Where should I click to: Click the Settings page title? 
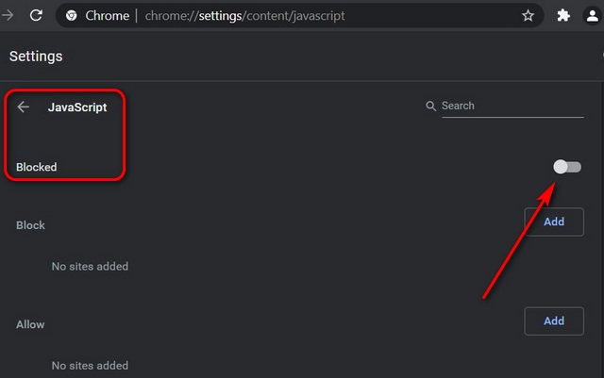36,57
